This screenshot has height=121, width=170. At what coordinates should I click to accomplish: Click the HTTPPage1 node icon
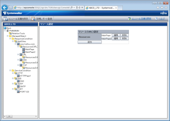point(18,76)
